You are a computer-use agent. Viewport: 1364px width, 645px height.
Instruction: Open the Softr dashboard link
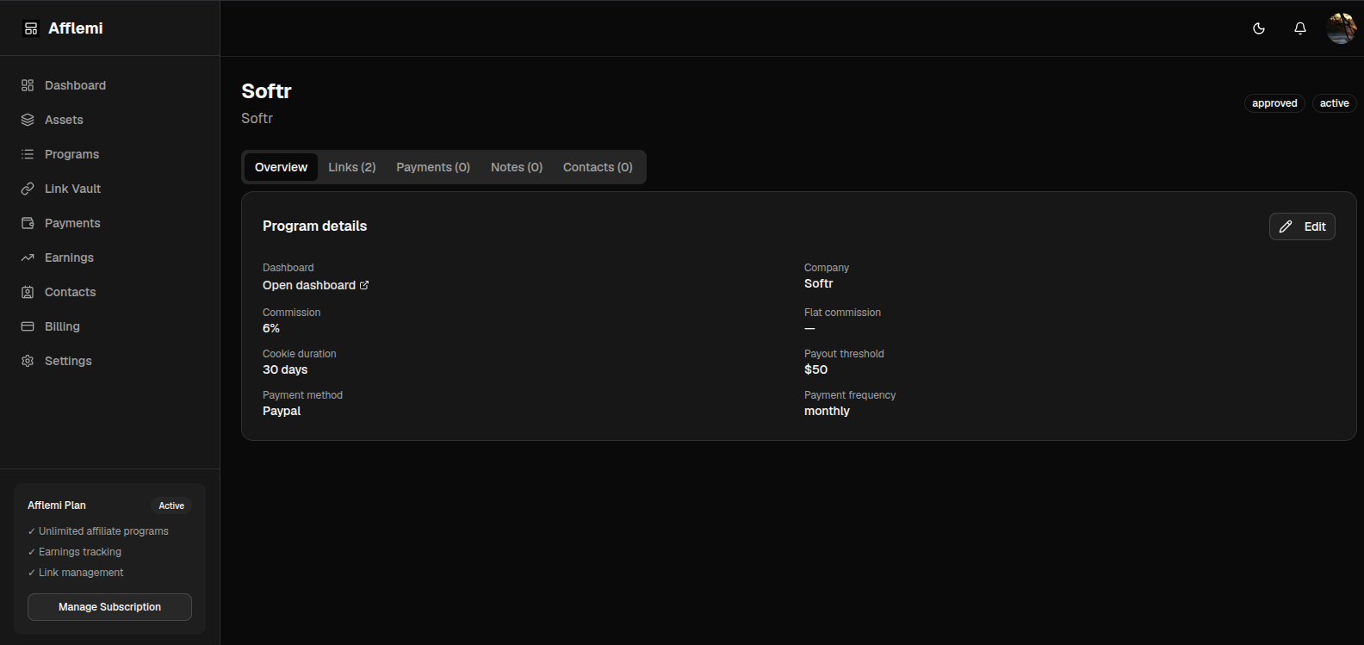point(315,285)
